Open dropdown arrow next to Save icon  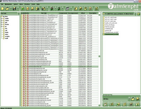tap(18, 8)
